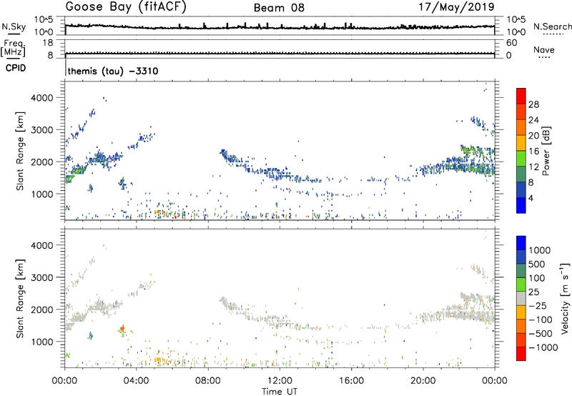Screen dimensions: 572x396
Task: Click the '20:00' time axis label
Action: 423,381
